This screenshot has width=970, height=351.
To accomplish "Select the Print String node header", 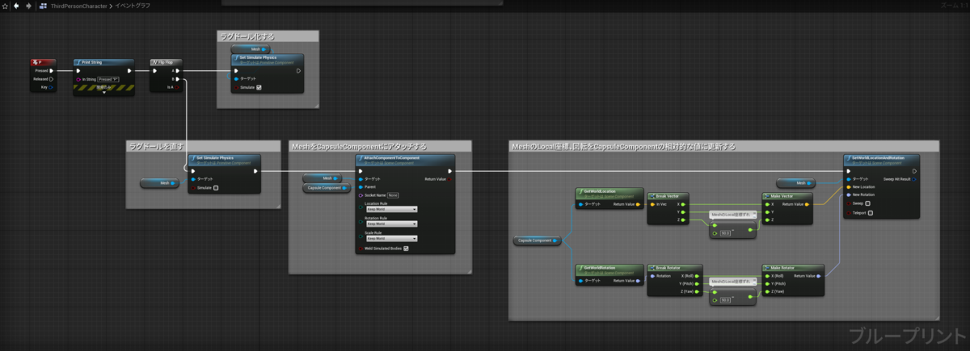I will 103,61.
